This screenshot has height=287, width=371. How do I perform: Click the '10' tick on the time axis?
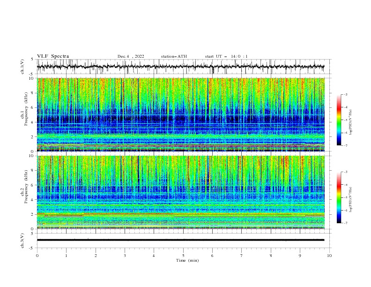pyautogui.click(x=329, y=256)
